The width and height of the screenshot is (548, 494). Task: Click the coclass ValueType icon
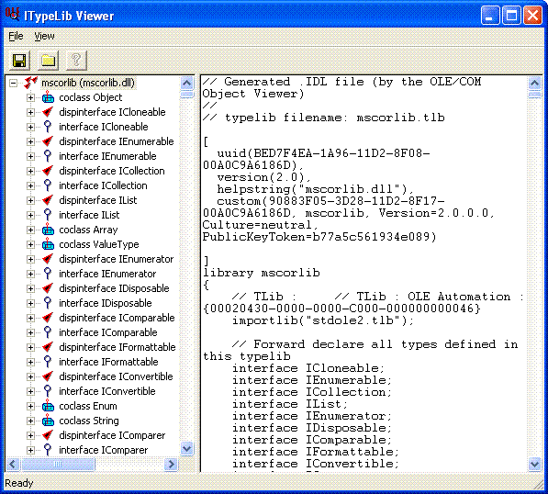48,244
